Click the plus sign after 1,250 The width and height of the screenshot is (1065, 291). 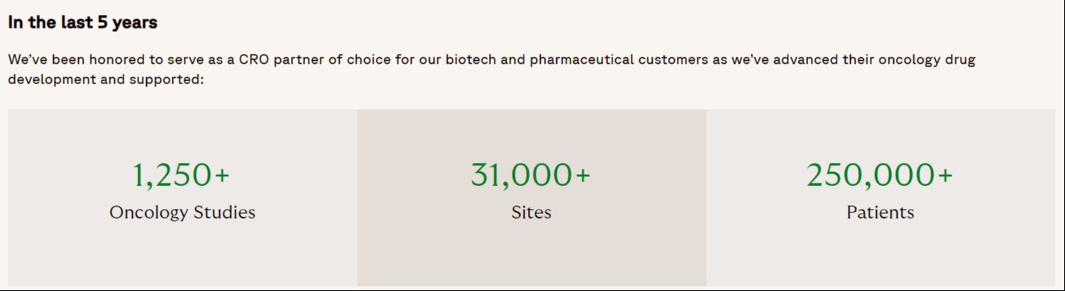222,176
